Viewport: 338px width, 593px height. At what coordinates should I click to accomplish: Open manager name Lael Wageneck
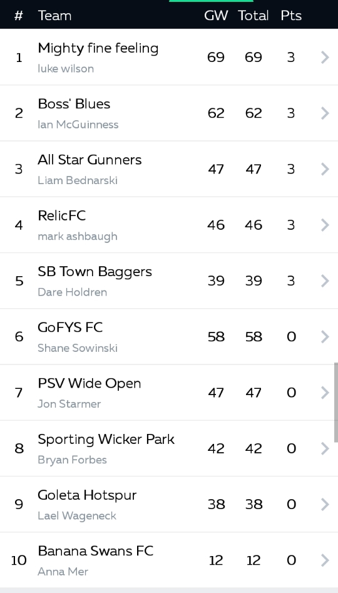tap(77, 515)
